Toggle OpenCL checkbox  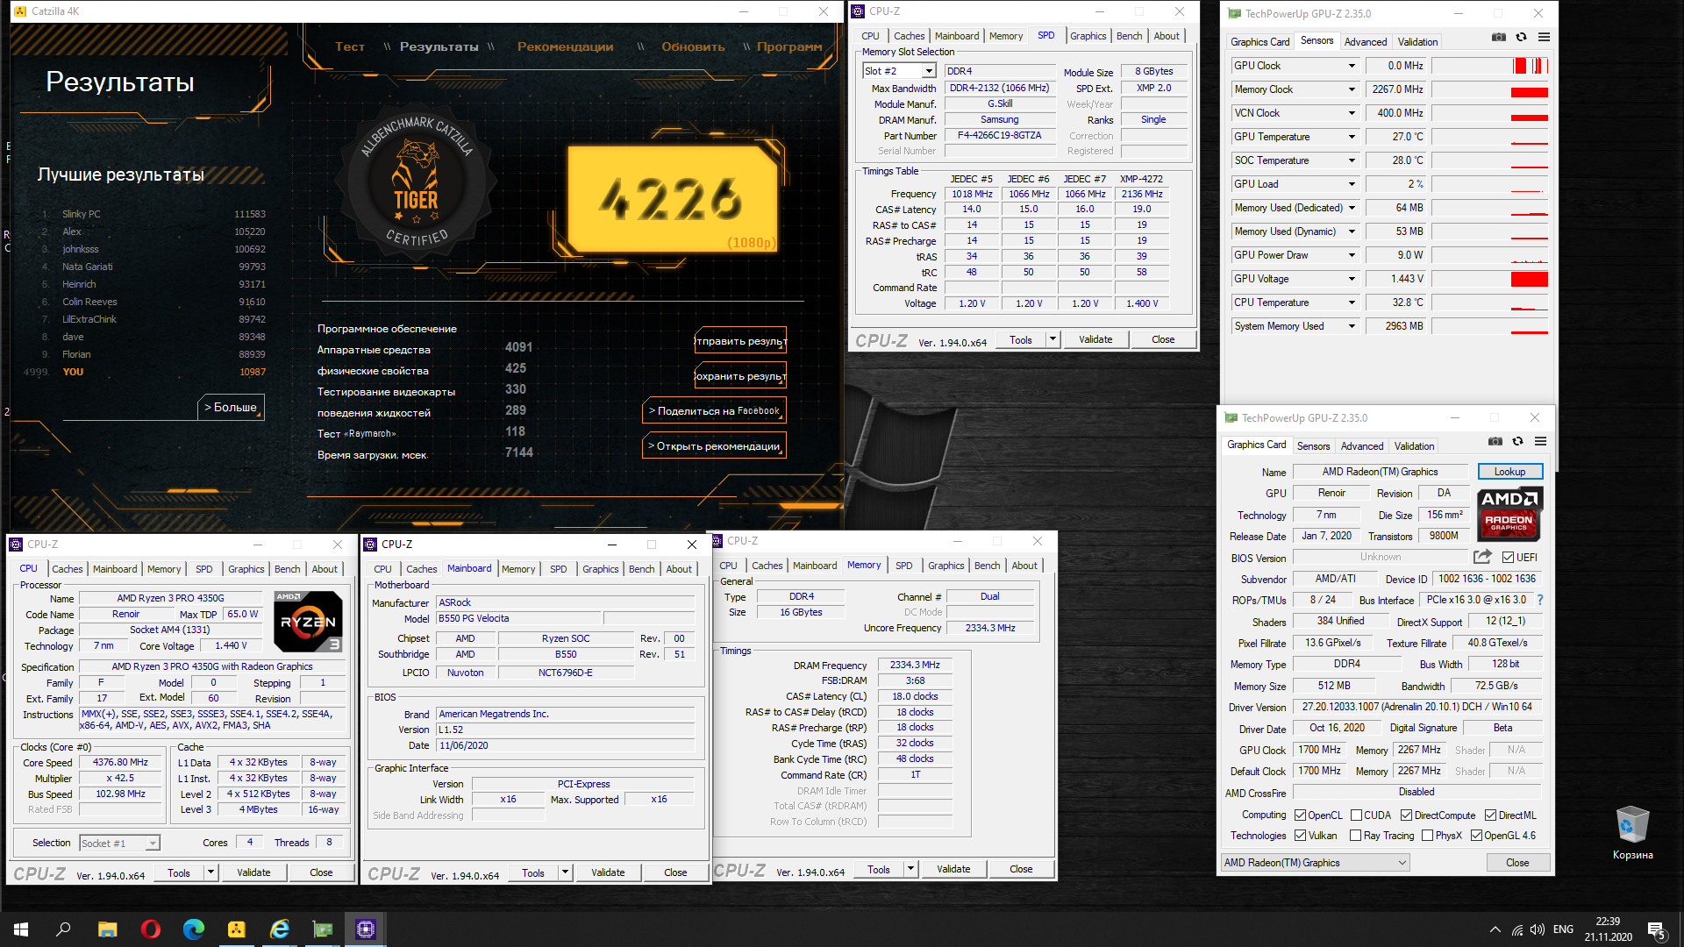pos(1301,815)
